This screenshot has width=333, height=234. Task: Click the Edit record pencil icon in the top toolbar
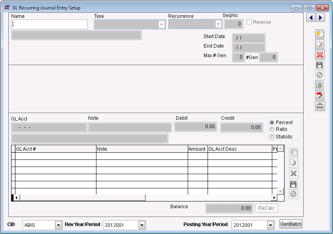tap(320, 44)
